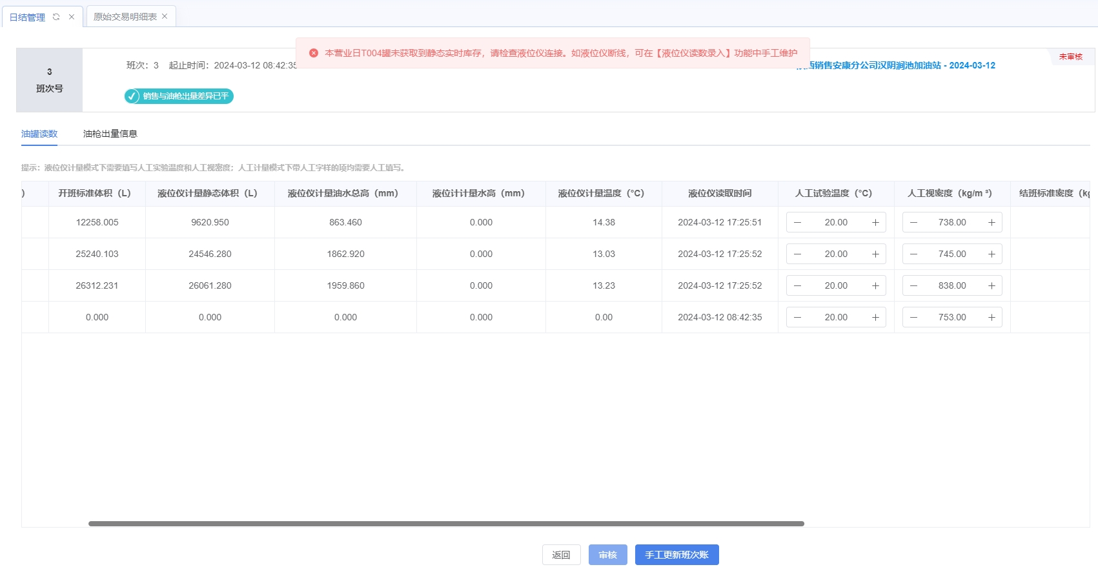The width and height of the screenshot is (1098, 567).
Task: Increase 人工视密度 value 838.00
Action: point(991,285)
